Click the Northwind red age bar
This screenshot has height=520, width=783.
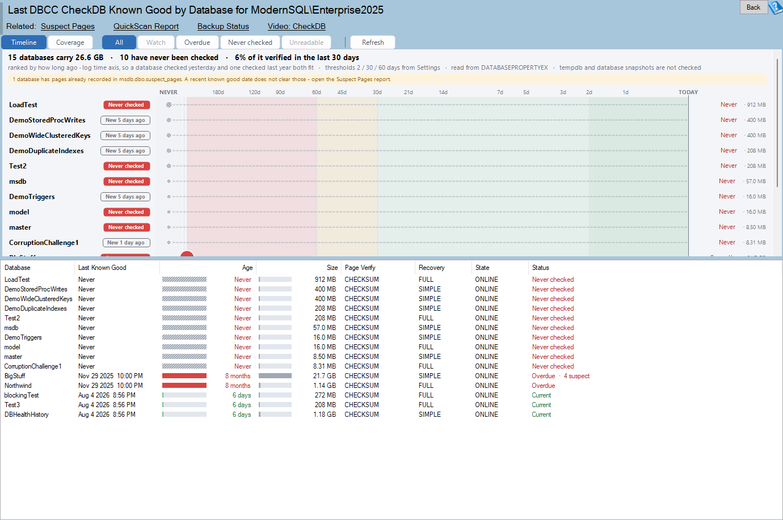(184, 386)
